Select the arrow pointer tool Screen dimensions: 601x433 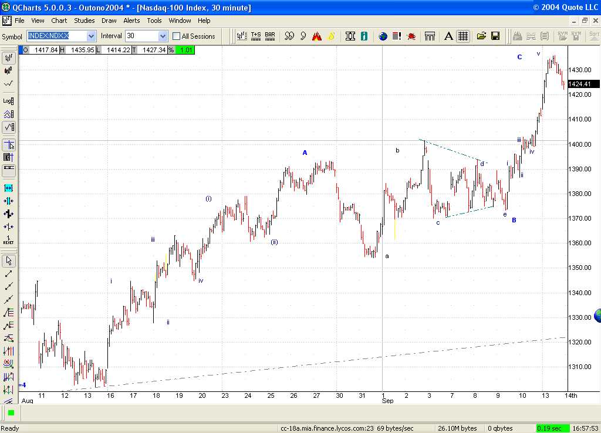8,259
